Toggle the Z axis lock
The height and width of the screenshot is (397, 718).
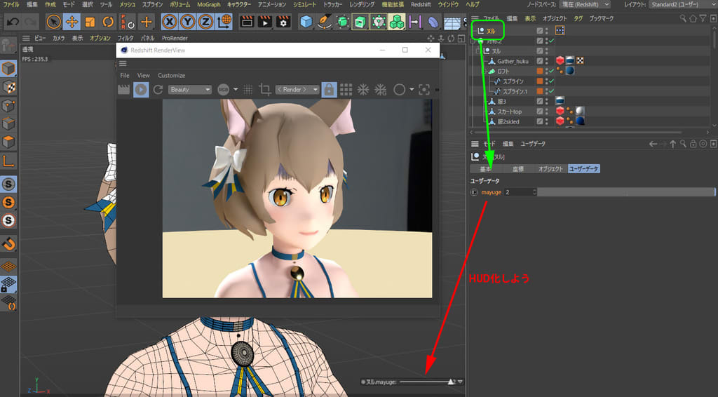click(205, 22)
